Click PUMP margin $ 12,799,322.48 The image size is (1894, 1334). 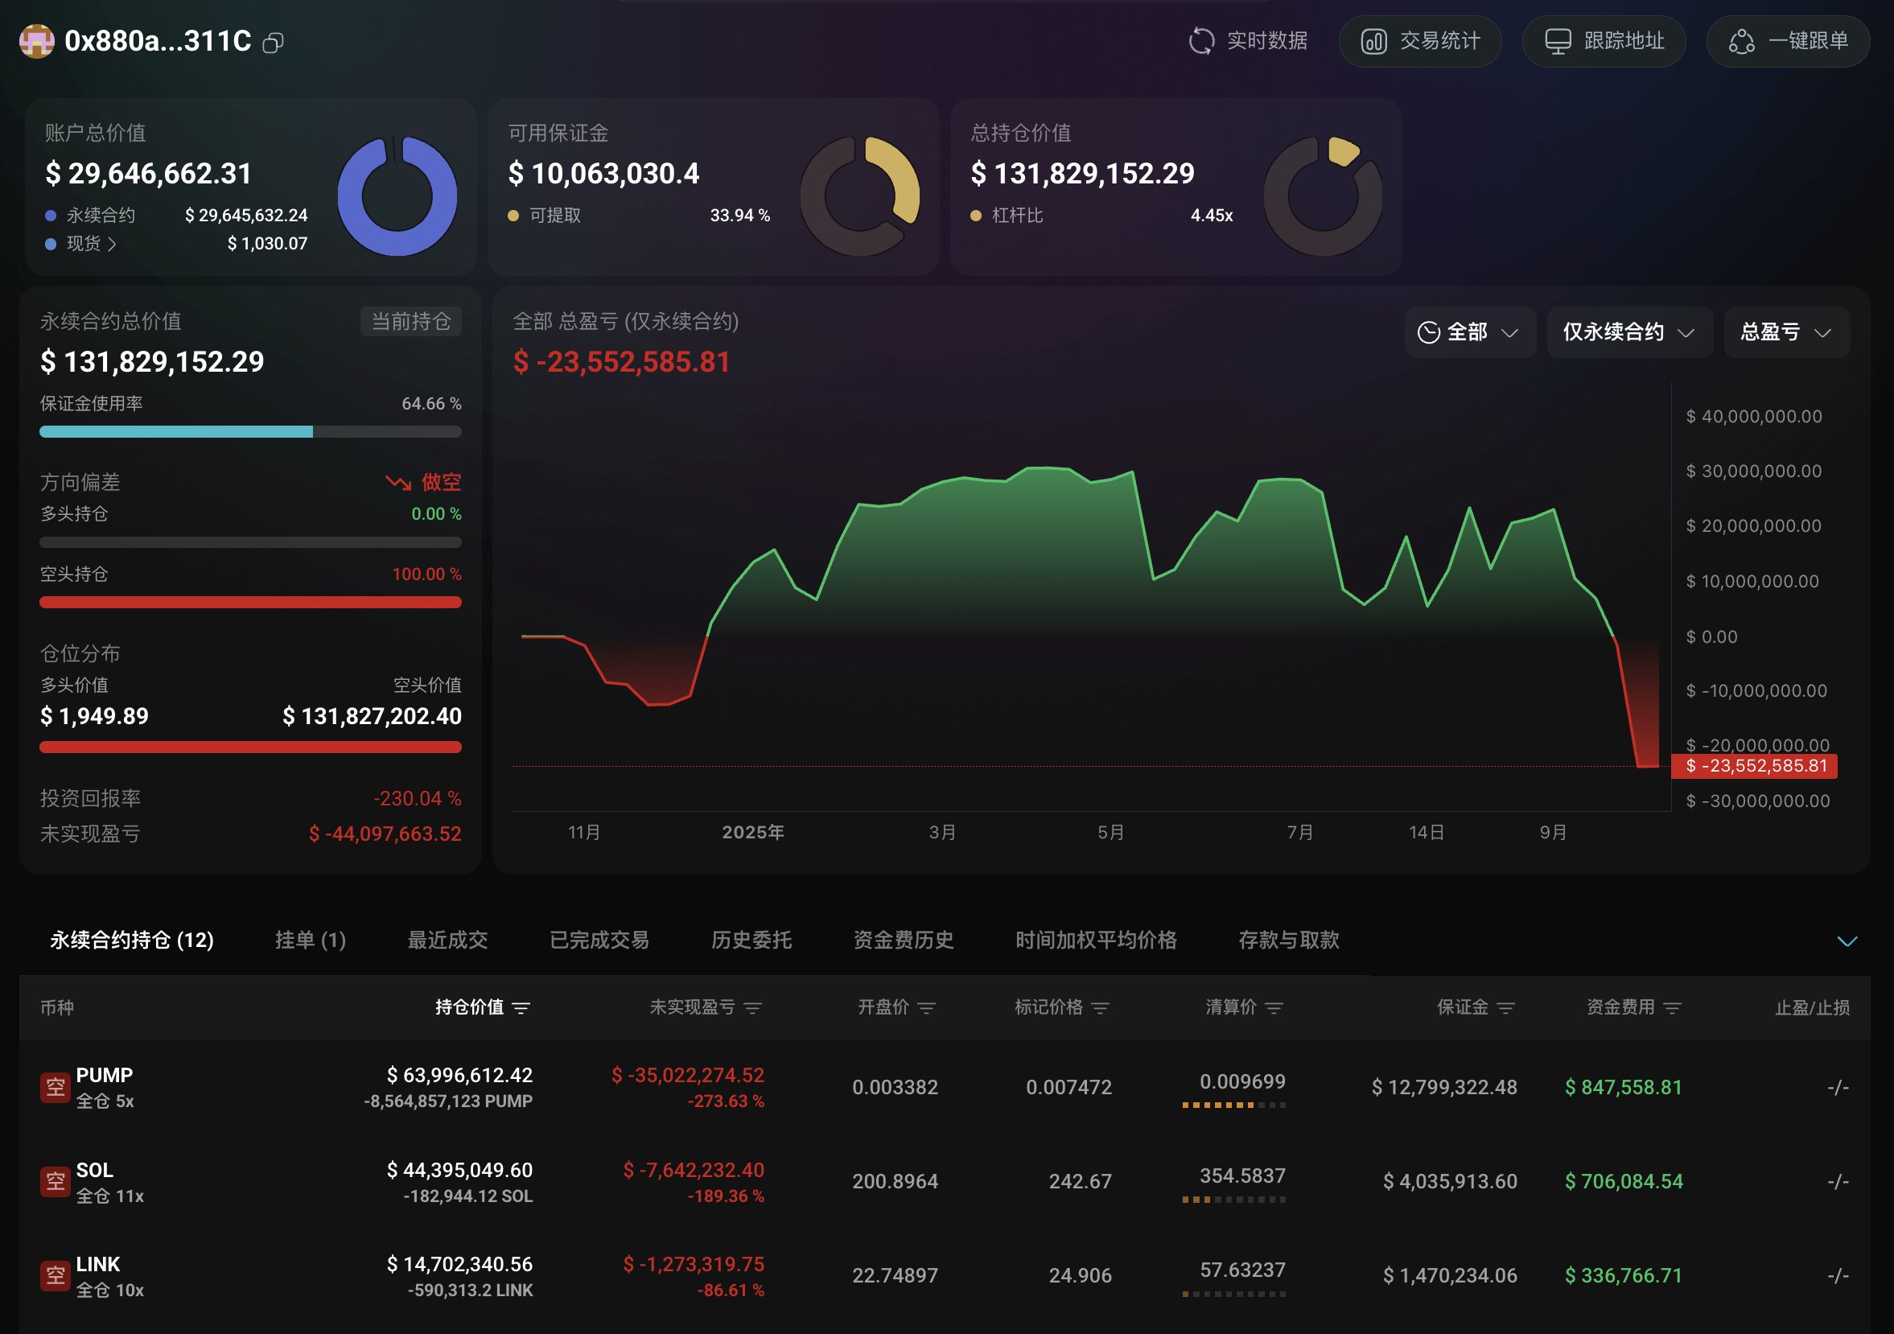(1444, 1087)
